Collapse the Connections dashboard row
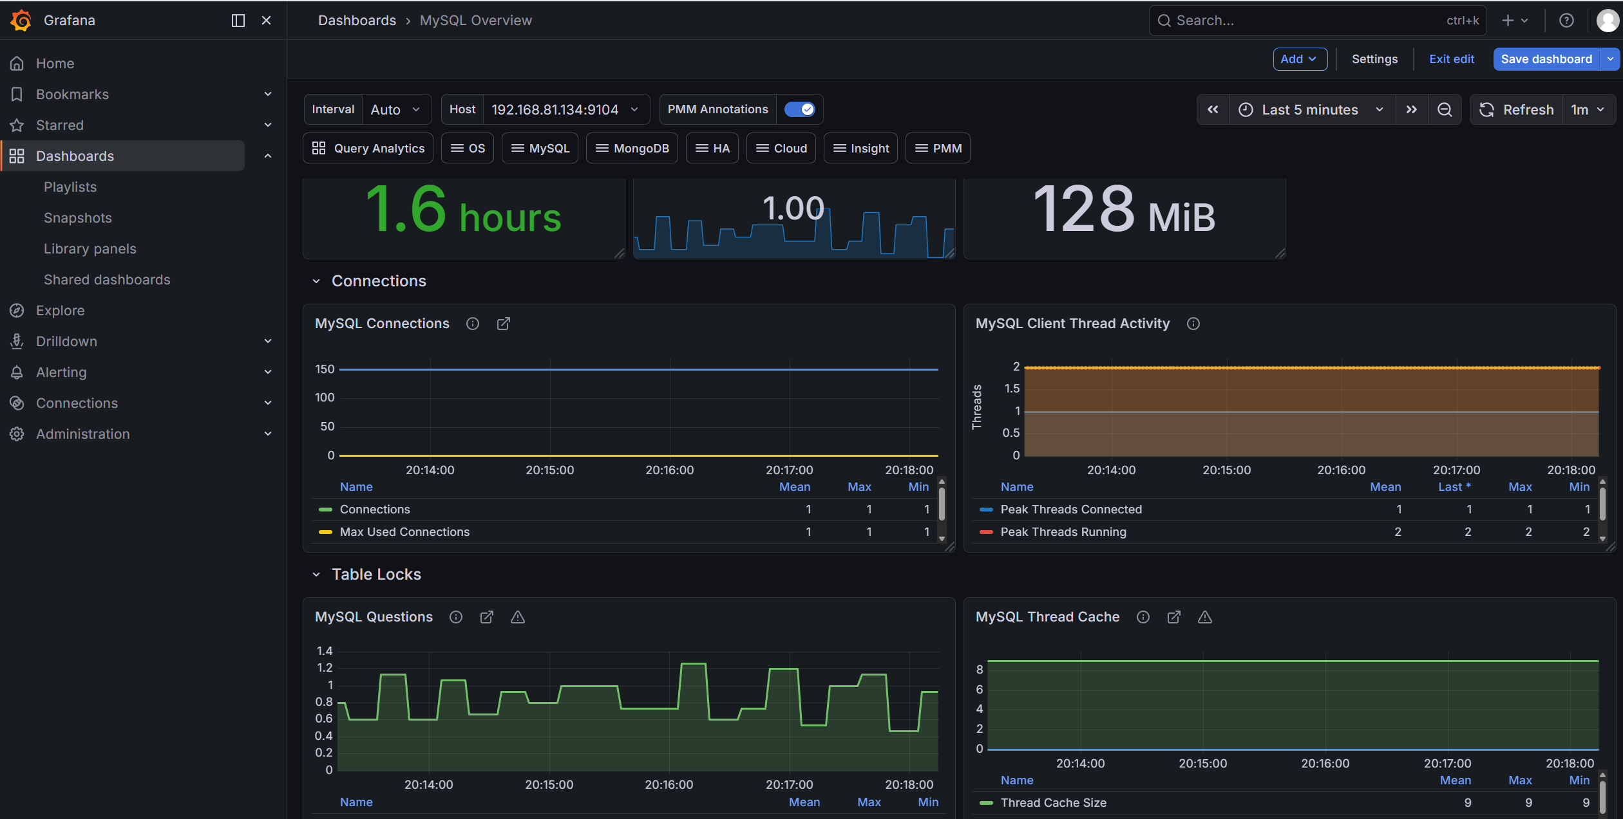The width and height of the screenshot is (1623, 819). tap(316, 281)
